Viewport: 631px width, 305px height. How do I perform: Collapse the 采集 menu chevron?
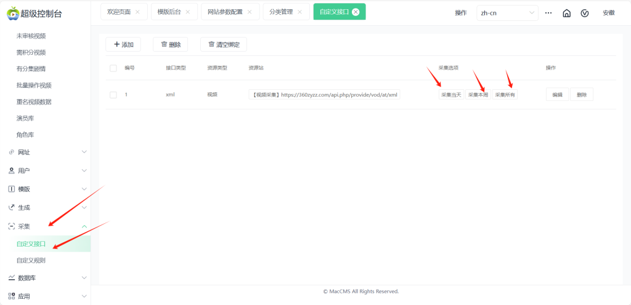(84, 226)
